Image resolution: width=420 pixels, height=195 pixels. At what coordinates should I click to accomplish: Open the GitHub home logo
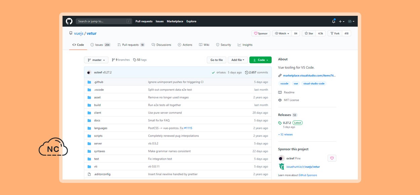pos(69,21)
